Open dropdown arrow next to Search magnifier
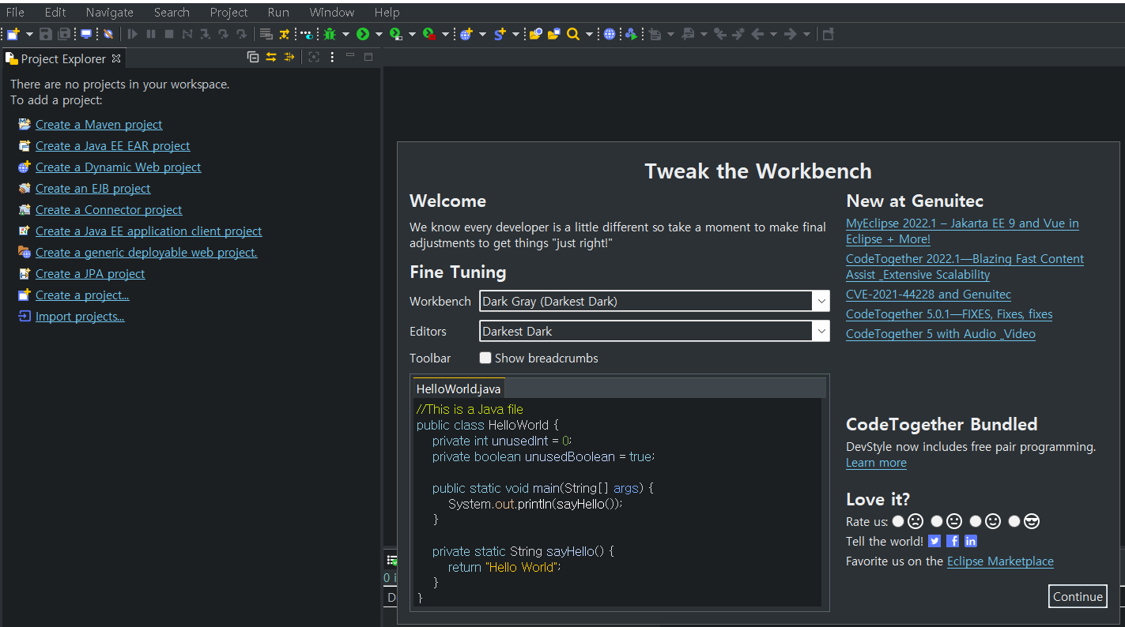1125x627 pixels. click(589, 34)
